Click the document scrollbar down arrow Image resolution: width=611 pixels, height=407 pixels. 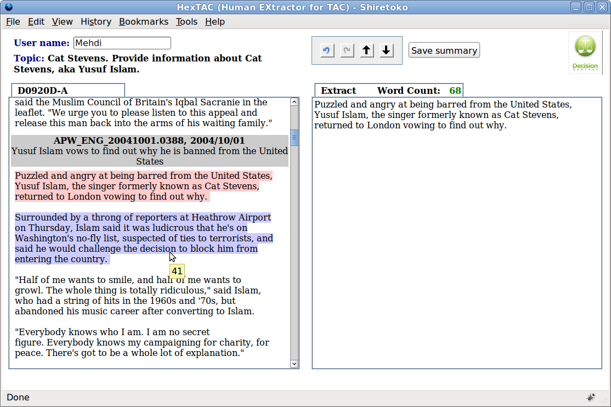click(x=294, y=364)
